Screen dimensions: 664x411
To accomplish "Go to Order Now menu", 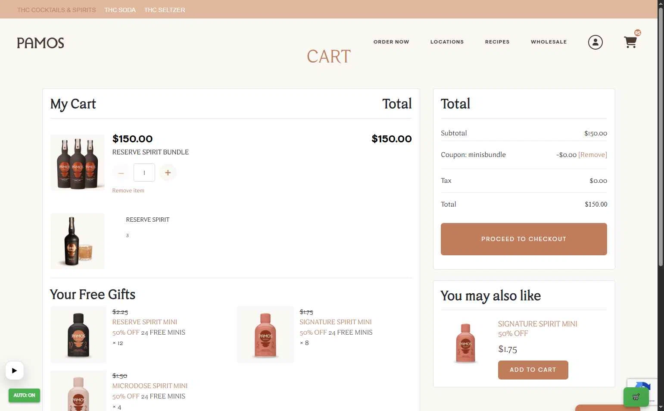I will coord(391,42).
